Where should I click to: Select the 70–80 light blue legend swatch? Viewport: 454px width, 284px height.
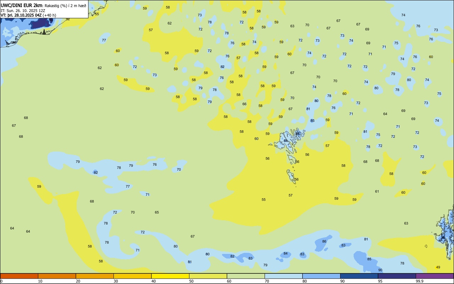click(283, 276)
